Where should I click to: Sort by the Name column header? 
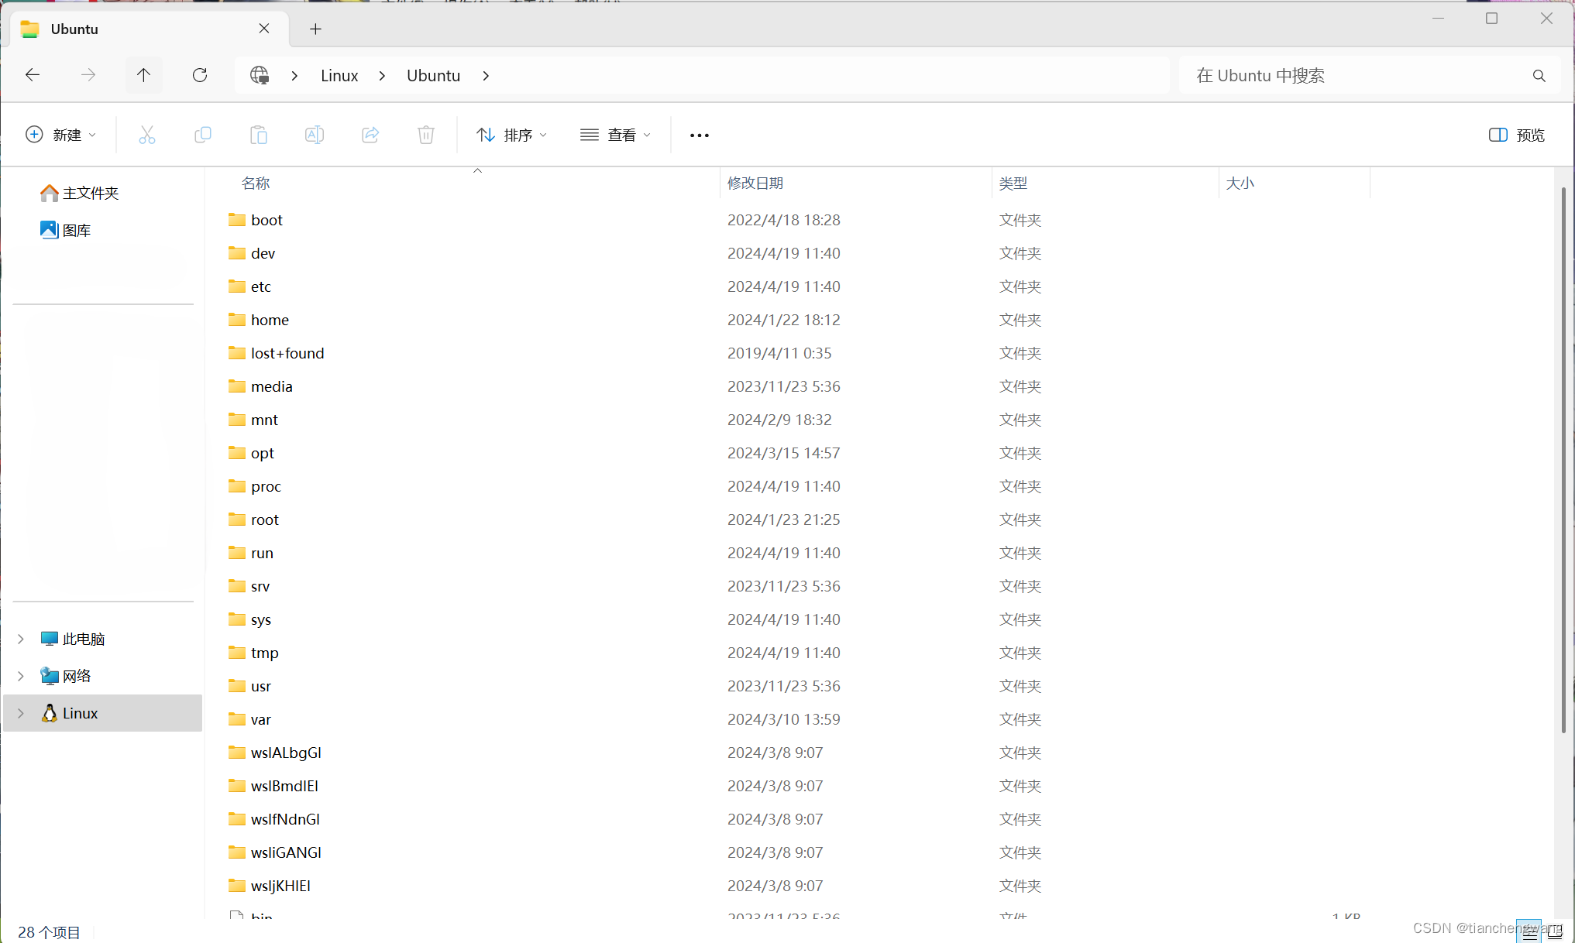pyautogui.click(x=256, y=183)
